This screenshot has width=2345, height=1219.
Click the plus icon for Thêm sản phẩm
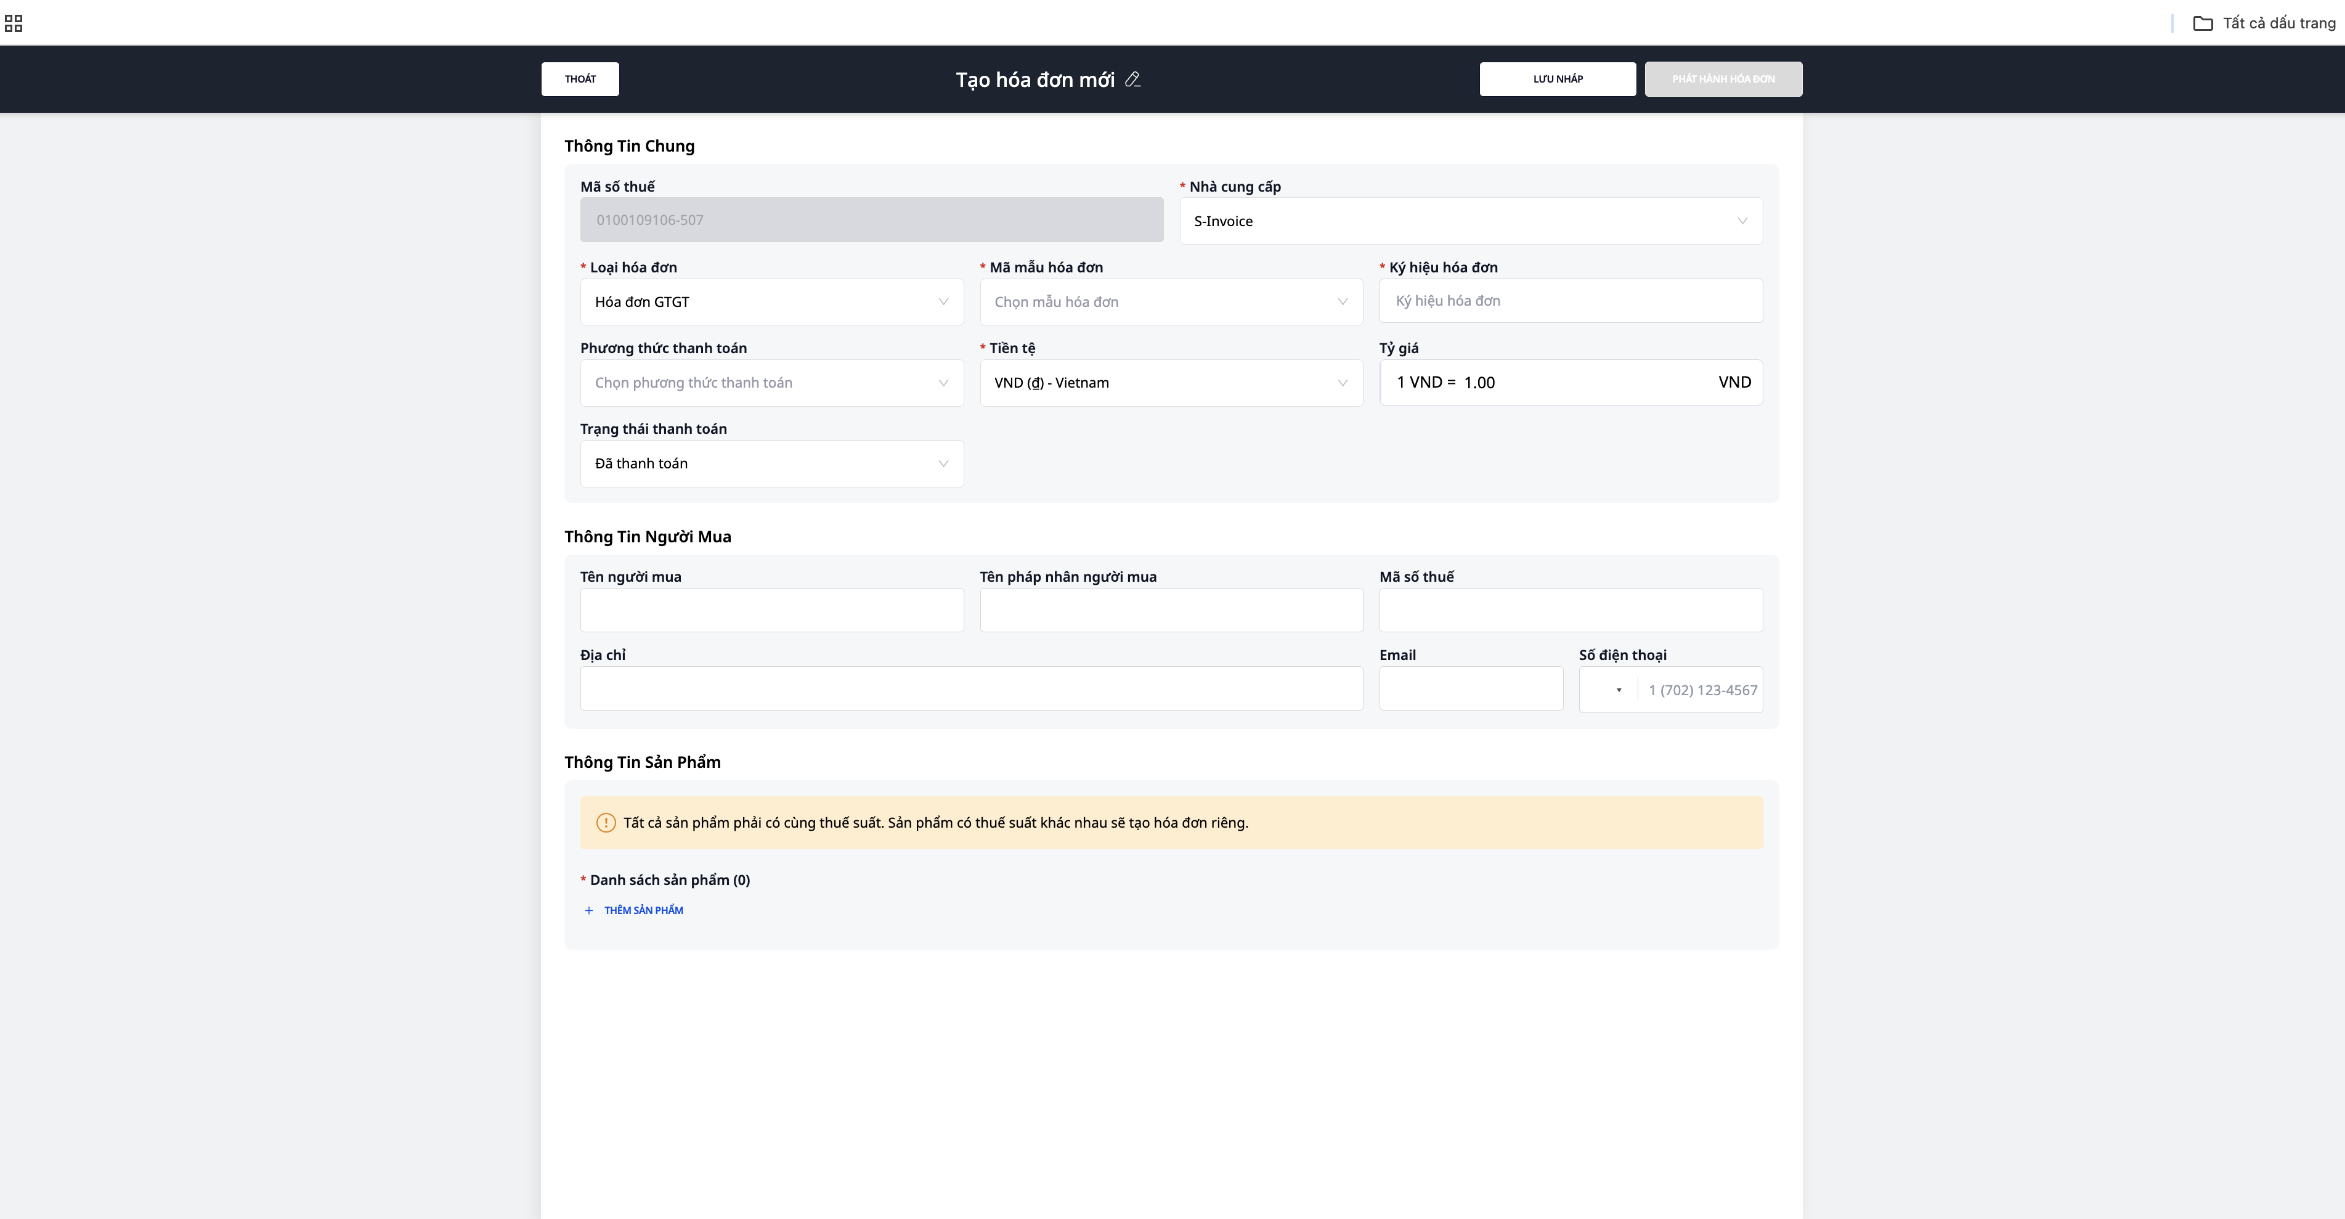click(x=589, y=910)
